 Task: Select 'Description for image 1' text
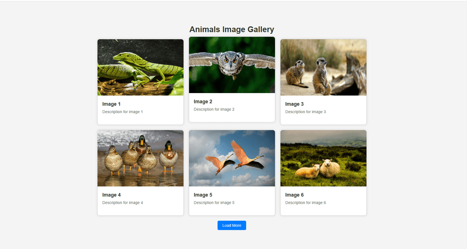pos(122,112)
